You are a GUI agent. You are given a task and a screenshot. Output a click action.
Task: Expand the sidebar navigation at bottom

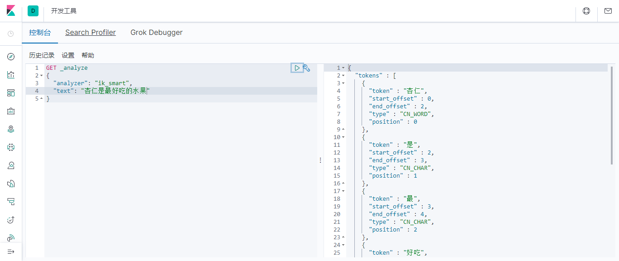pos(11,251)
